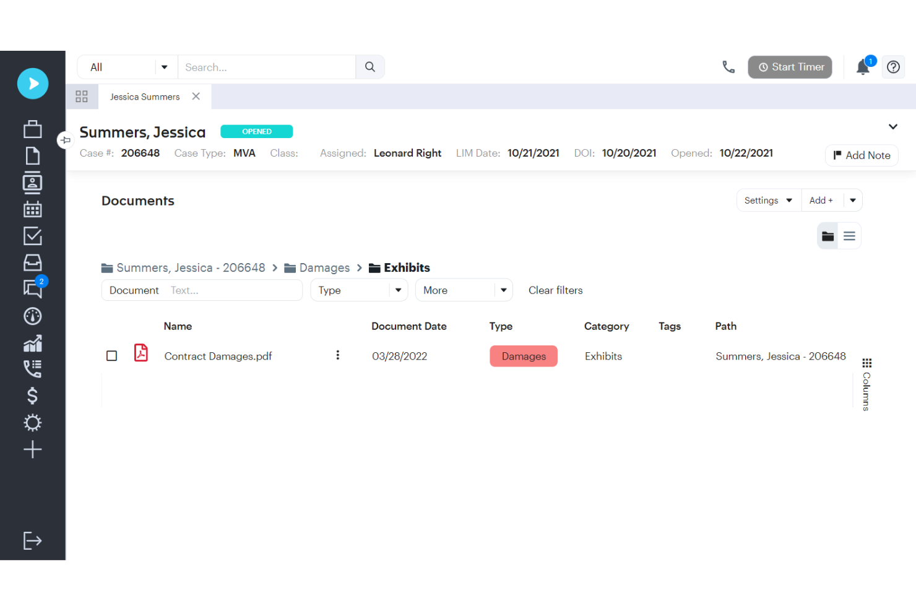Click the path cell Summers, Jessica - 206648
916x611 pixels.
click(x=780, y=356)
